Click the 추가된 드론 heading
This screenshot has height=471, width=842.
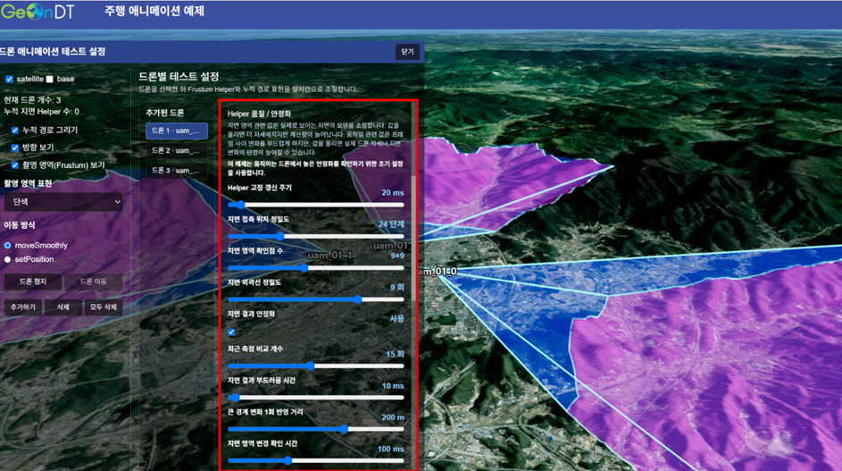pos(165,113)
